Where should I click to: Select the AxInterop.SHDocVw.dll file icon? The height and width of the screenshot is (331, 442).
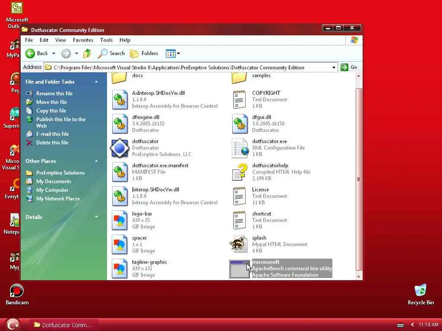[120, 100]
